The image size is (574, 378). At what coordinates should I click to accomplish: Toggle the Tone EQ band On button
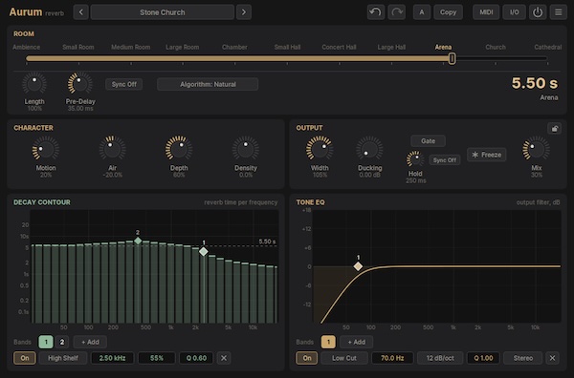307,358
